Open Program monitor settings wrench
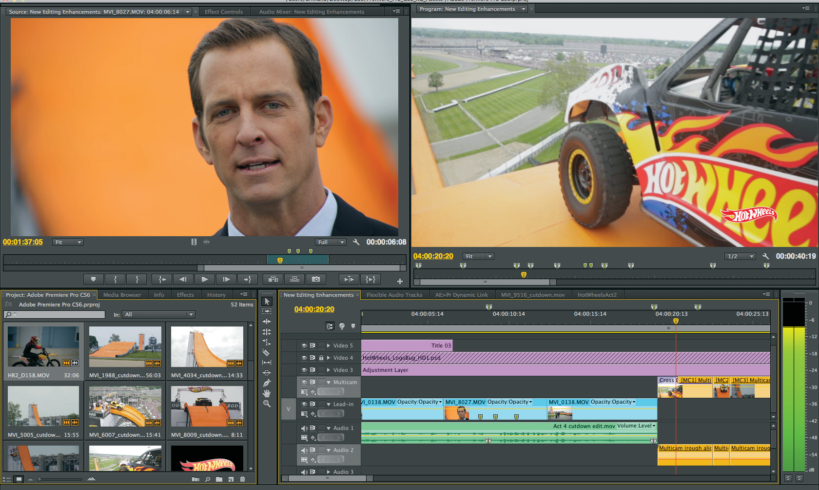The image size is (819, 490). (766, 256)
